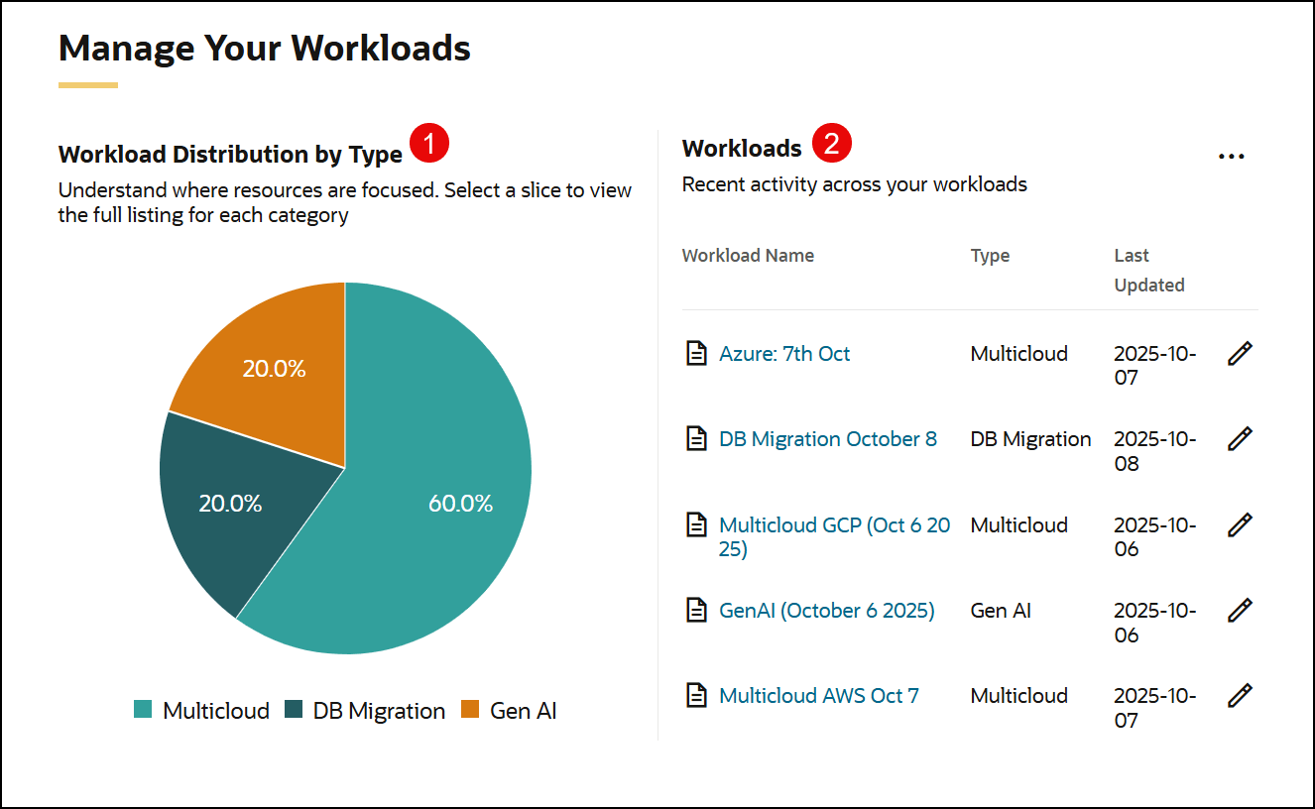The width and height of the screenshot is (1315, 809).
Task: Open the ellipsis actions menu in the Workloads panel
Action: 1232,156
